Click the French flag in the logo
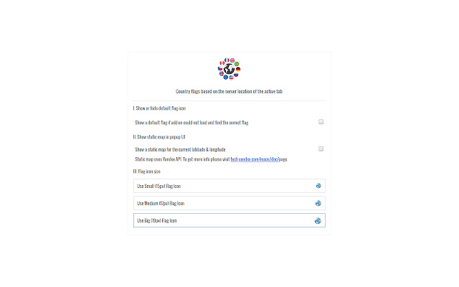The width and height of the screenshot is (459, 287). (x=227, y=60)
